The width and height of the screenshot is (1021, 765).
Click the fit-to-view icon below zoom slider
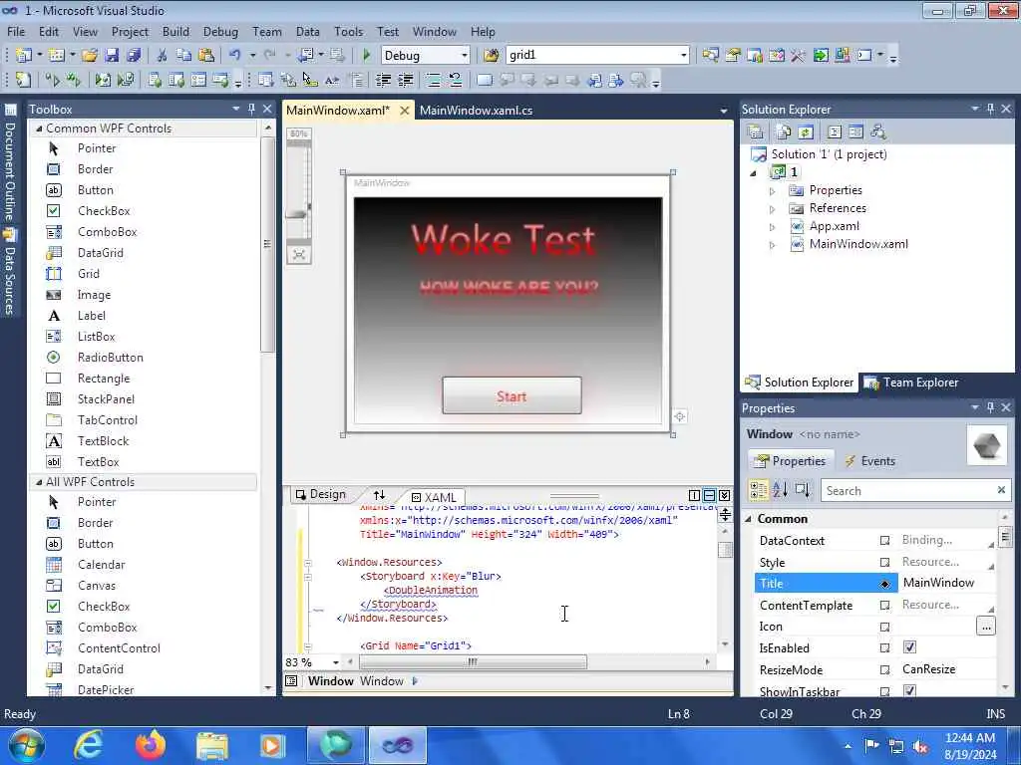click(299, 254)
